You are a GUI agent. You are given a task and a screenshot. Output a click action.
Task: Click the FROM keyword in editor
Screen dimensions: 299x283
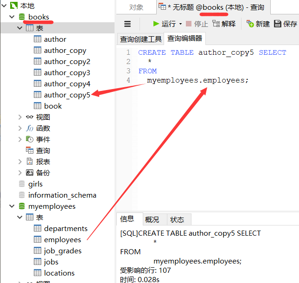[147, 71]
